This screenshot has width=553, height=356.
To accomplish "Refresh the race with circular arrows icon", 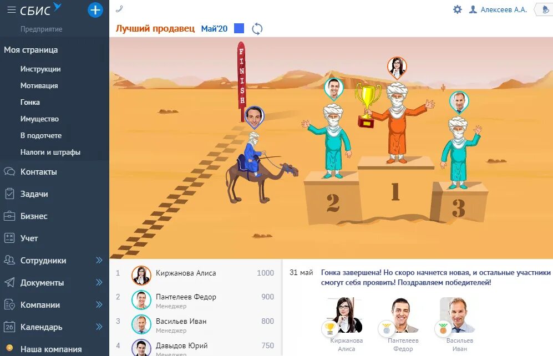I will (x=257, y=28).
